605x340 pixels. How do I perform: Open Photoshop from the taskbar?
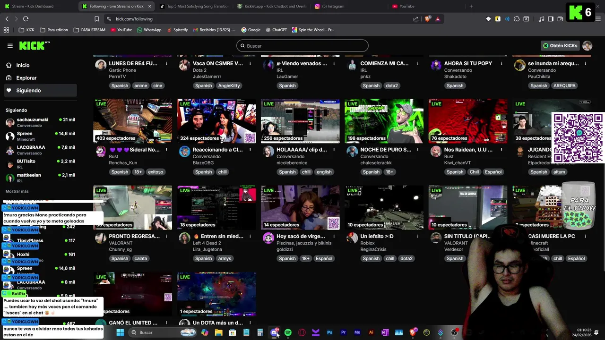click(x=329, y=332)
